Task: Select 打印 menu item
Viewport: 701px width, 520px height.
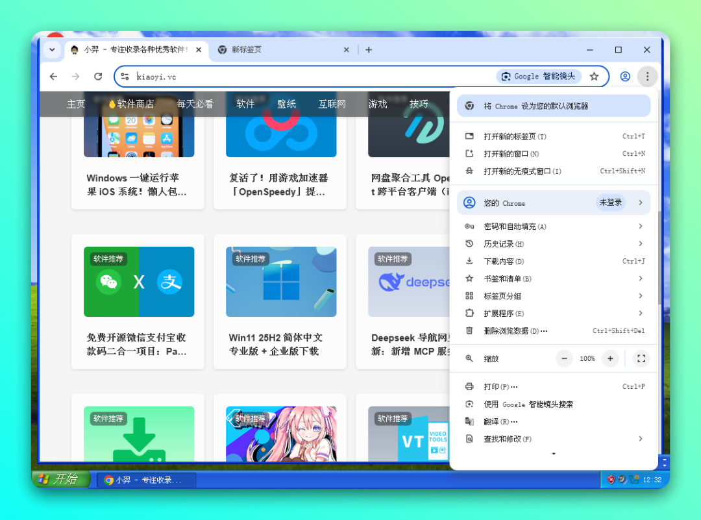Action: pos(554,387)
